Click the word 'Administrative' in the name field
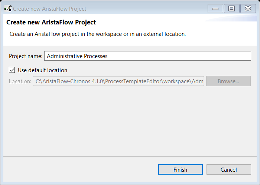260x185 pixels. coord(65,56)
